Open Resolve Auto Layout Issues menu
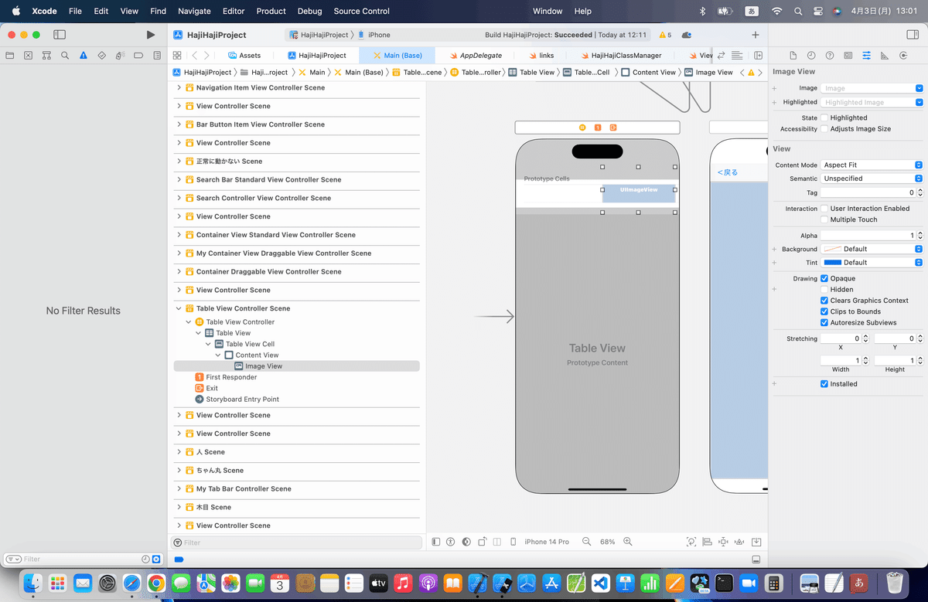This screenshot has height=602, width=928. 739,542
